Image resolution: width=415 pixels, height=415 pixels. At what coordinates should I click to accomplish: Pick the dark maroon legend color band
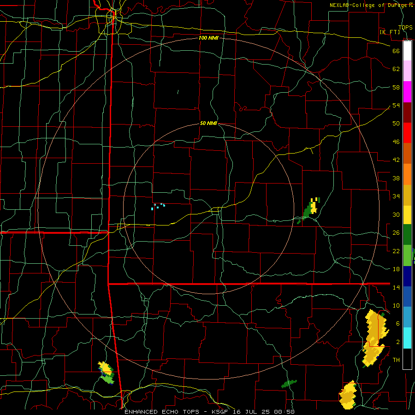coord(407,113)
